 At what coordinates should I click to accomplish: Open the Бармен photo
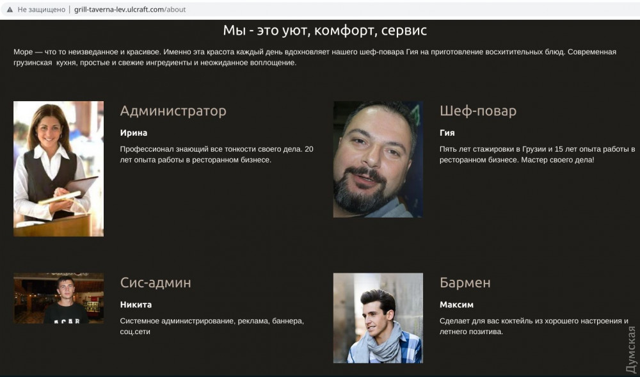378,318
